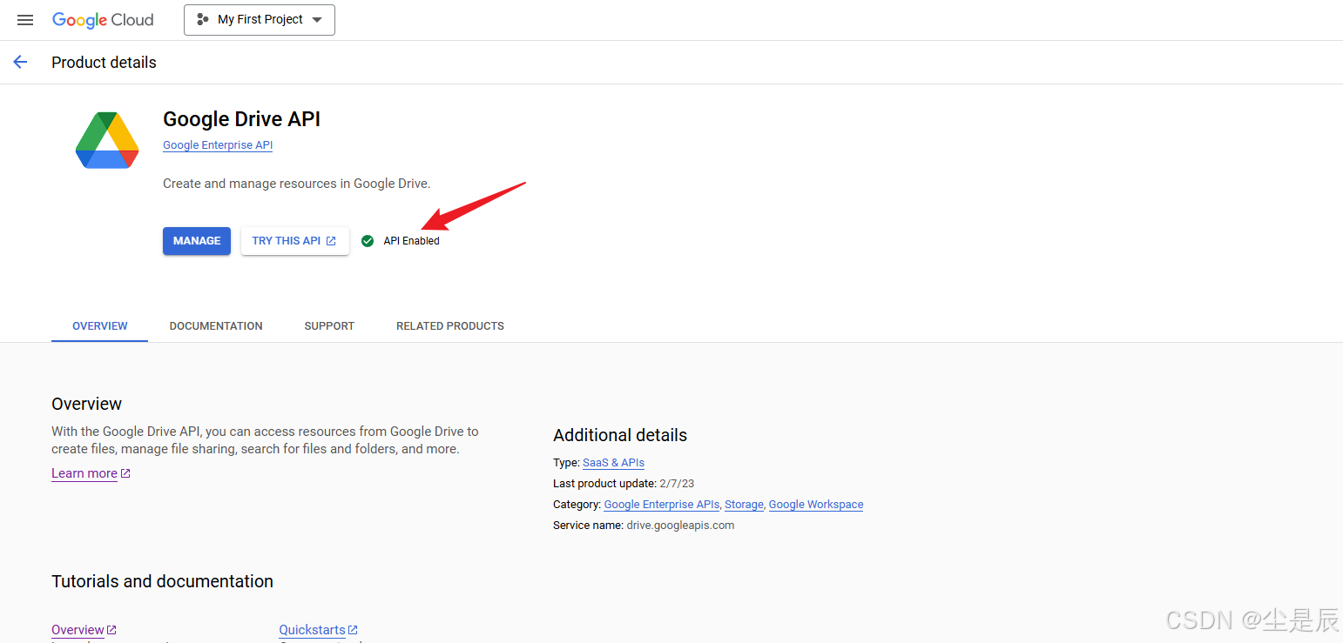This screenshot has width=1343, height=643.
Task: Open the Quickstarts documentation link
Action: pos(318,630)
